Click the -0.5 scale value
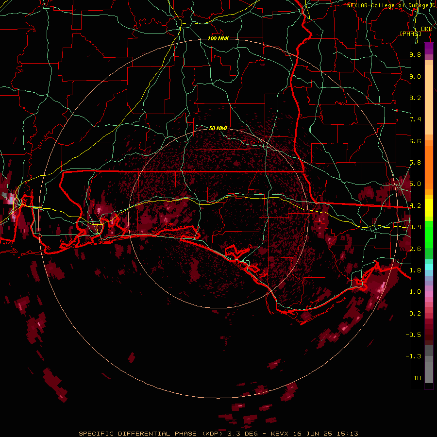 click(x=413, y=335)
